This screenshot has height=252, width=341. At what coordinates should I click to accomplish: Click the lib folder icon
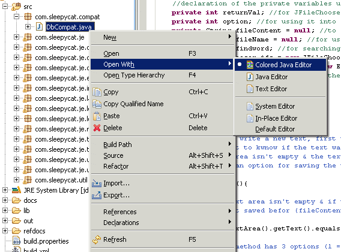click(x=16, y=211)
